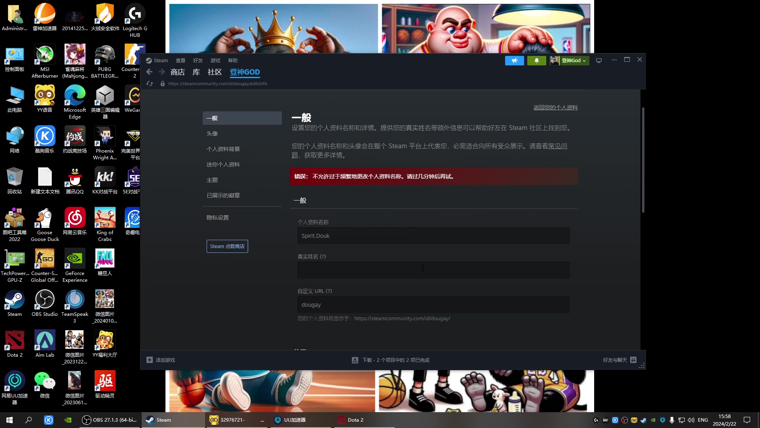Open Steam announcements megaphone button
Screen dimensions: 760x428
click(x=514, y=61)
